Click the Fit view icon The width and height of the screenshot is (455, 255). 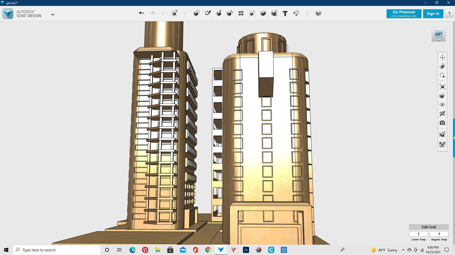coord(442,87)
